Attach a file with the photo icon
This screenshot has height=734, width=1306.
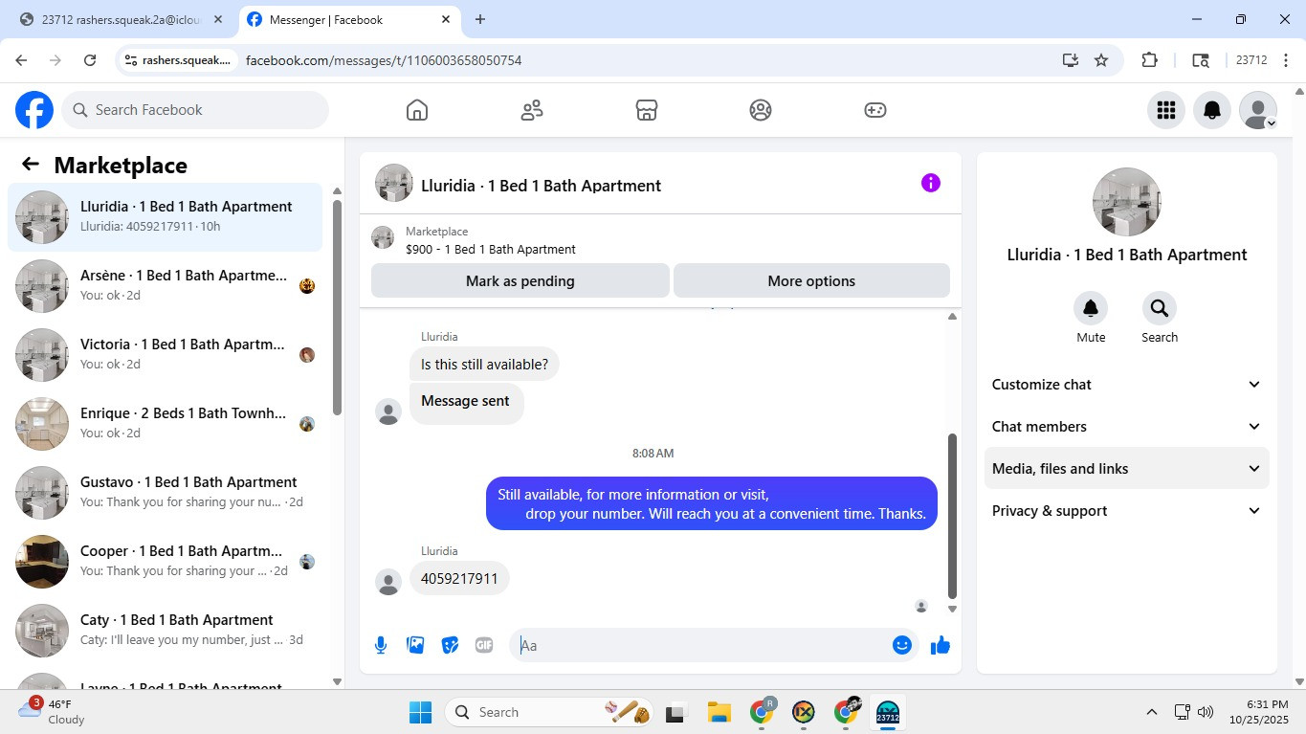pyautogui.click(x=415, y=645)
